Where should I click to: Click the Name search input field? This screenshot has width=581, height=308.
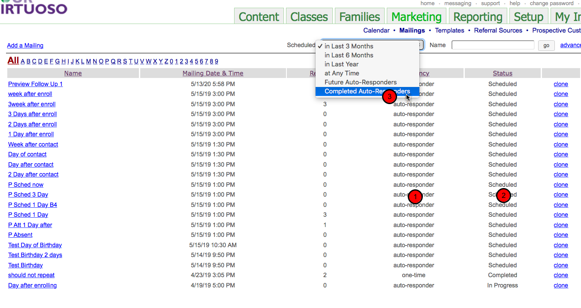[493, 45]
